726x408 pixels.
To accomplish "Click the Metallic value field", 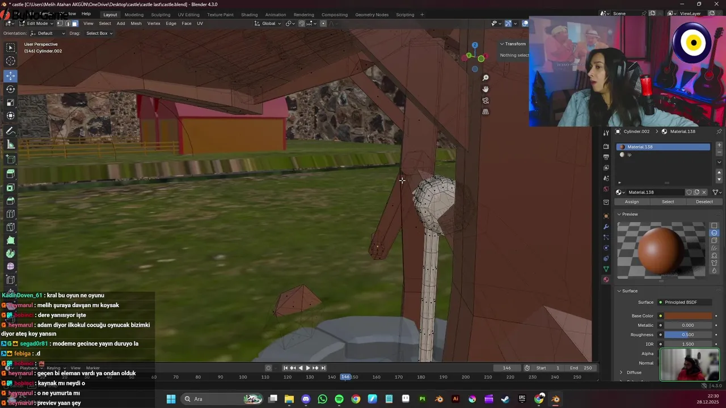I will 688,325.
